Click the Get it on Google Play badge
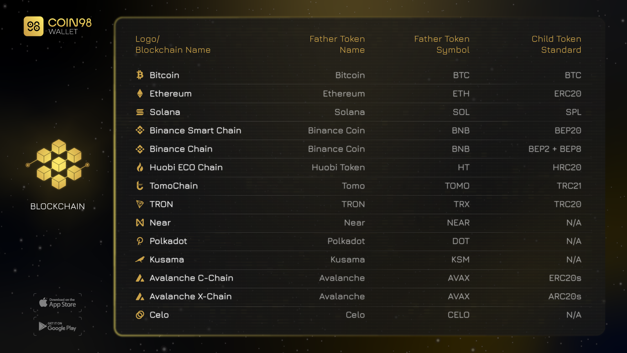The image size is (627, 353). [58, 326]
